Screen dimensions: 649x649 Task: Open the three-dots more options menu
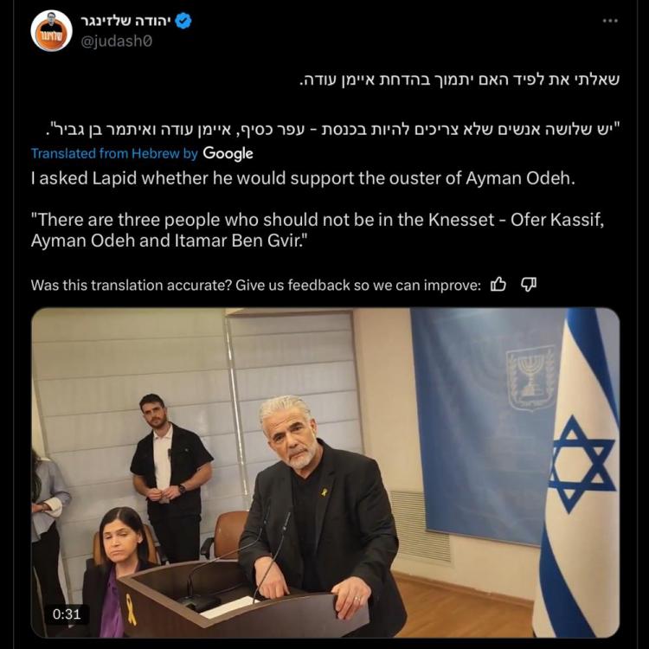point(610,21)
